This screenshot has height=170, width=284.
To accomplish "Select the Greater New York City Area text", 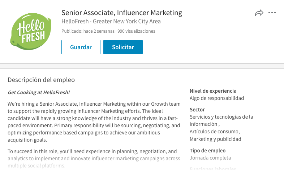I will tap(127, 22).
